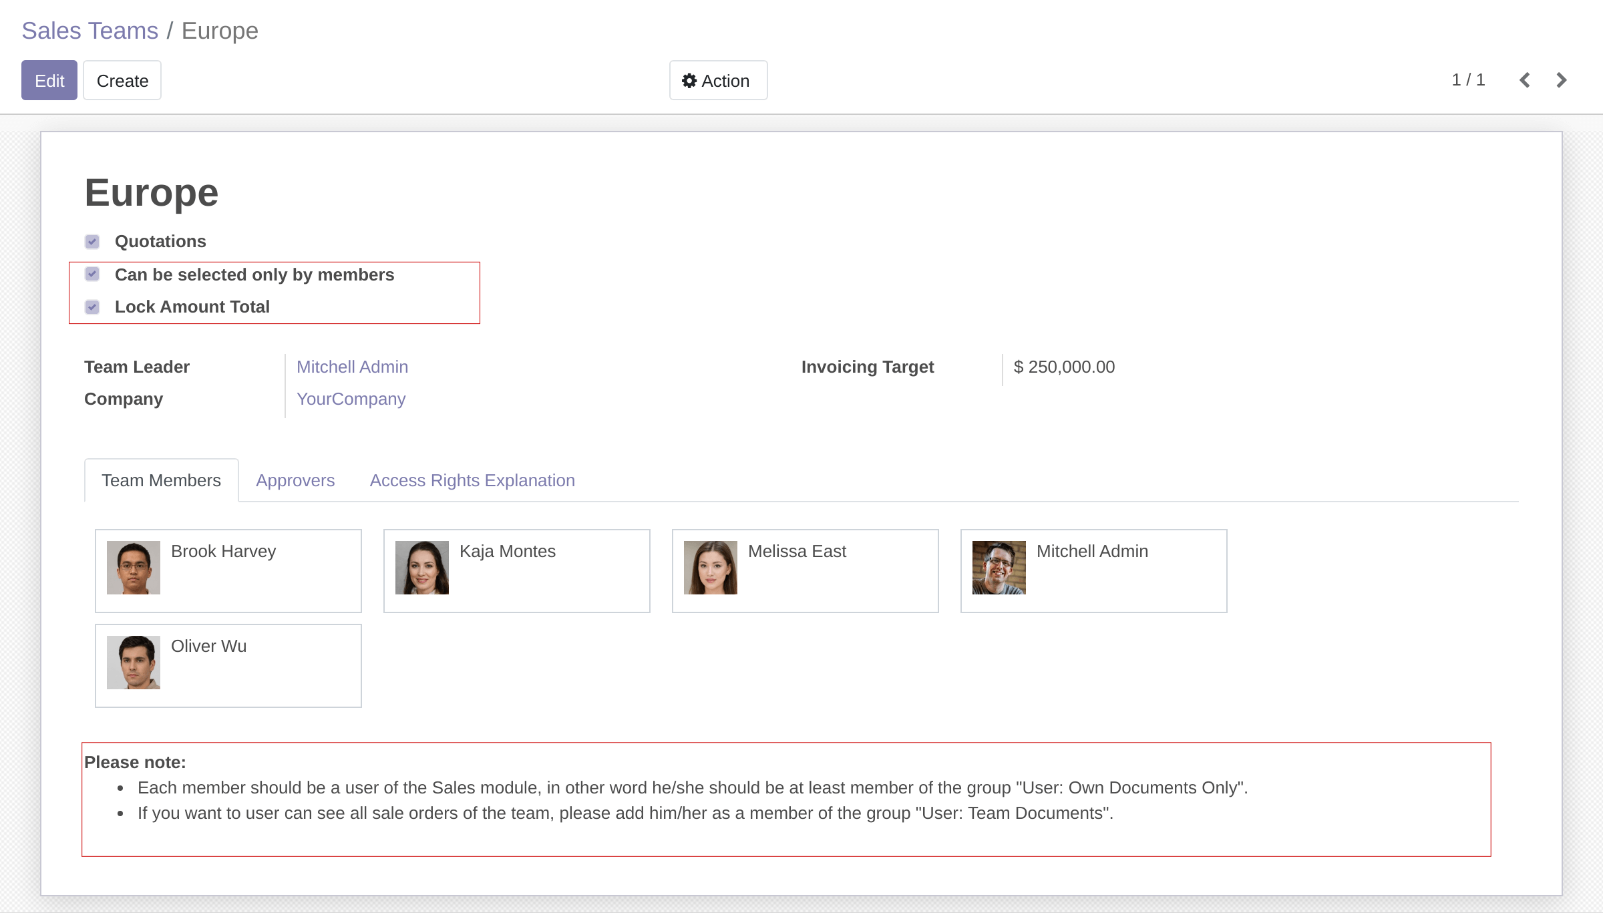
Task: Open Mitchell Admin team leader link
Action: click(352, 367)
